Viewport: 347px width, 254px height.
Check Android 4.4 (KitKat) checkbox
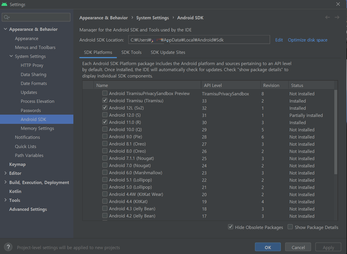pyautogui.click(x=105, y=201)
